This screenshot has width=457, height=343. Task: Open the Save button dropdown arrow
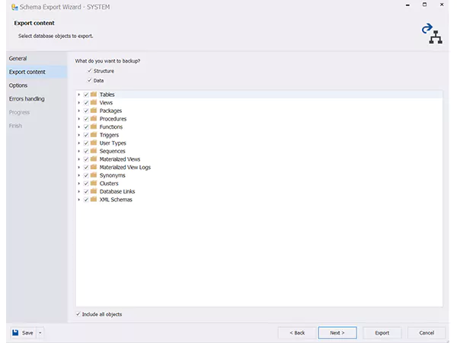click(x=40, y=333)
